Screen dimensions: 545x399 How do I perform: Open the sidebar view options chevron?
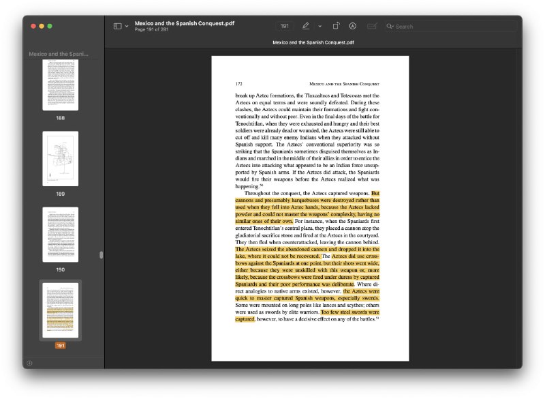click(127, 26)
